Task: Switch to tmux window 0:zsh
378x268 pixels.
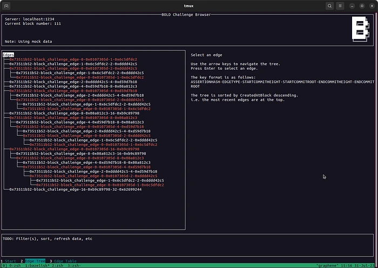Action: click(x=16, y=266)
